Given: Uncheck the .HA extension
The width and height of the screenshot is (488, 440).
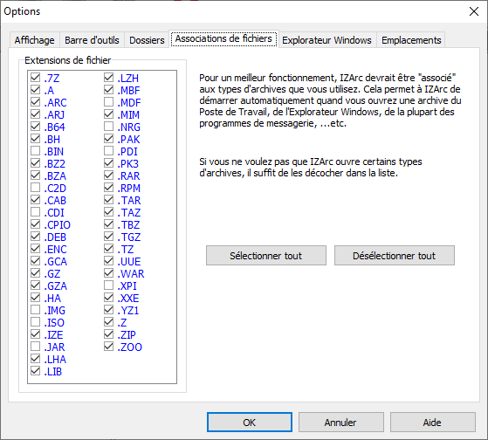Looking at the screenshot, I should [36, 298].
